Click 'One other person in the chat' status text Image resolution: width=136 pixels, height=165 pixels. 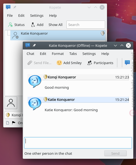pyautogui.click(x=48, y=154)
